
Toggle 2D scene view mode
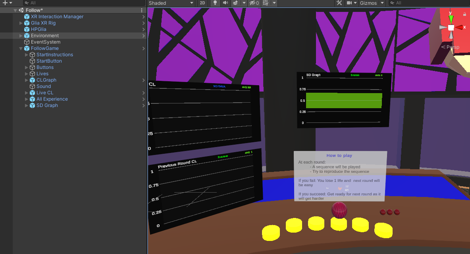click(202, 3)
